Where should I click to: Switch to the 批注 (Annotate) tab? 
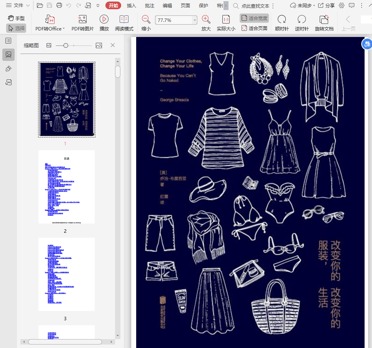click(150, 5)
